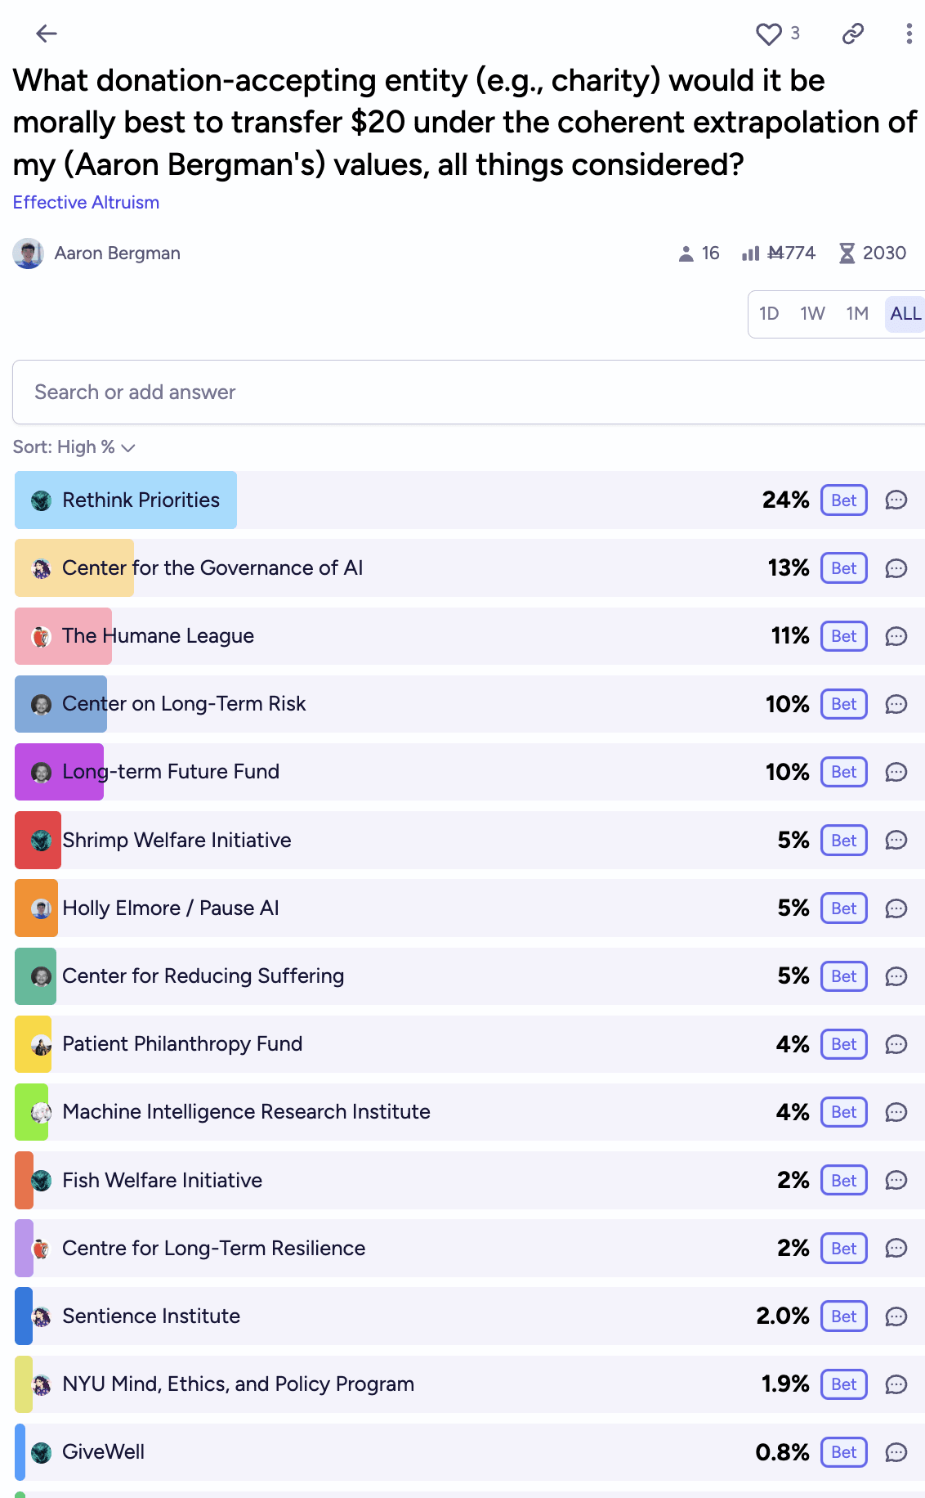Open the Effective Altruism topic link

pos(86,202)
